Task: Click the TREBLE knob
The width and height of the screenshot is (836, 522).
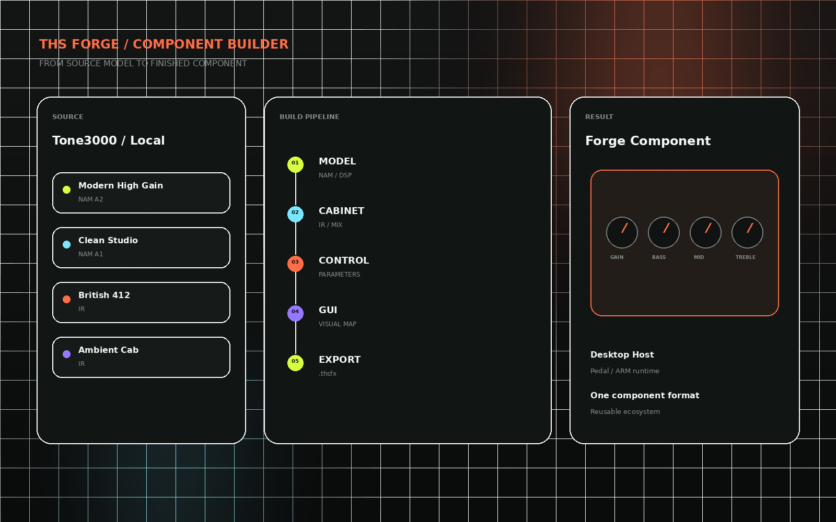Action: pyautogui.click(x=747, y=232)
